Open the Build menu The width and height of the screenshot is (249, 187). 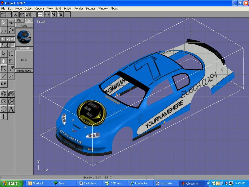(58, 9)
